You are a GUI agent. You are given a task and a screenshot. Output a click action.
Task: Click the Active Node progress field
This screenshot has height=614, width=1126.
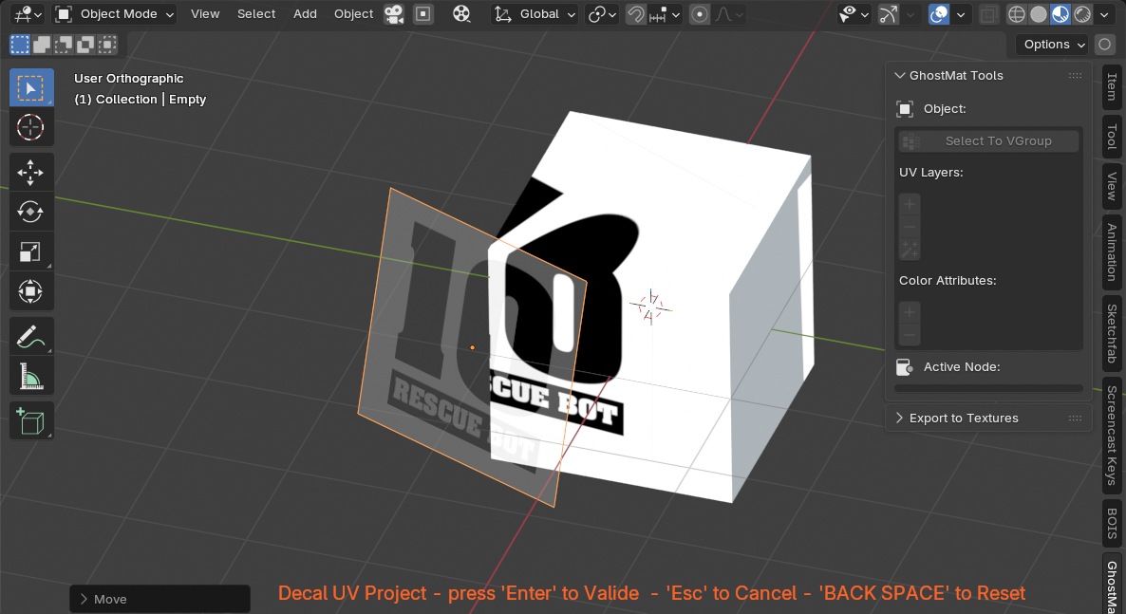pos(988,388)
